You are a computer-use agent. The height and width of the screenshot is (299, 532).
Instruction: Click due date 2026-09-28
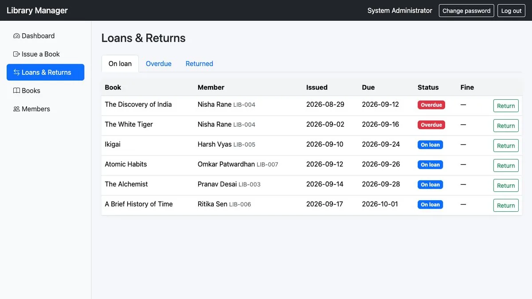pos(381,184)
